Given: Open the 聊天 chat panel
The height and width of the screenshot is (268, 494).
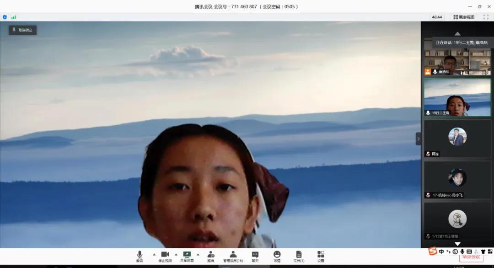Looking at the screenshot, I should pyautogui.click(x=255, y=257).
